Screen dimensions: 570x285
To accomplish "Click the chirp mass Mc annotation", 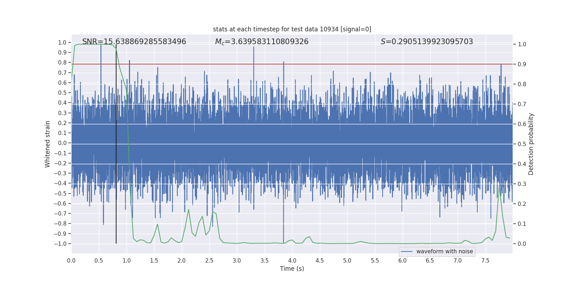I will pyautogui.click(x=261, y=42).
